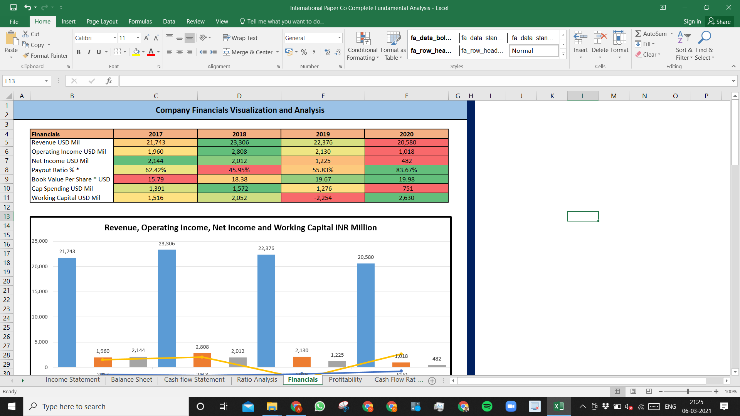Screen dimensions: 740x416
Task: Click the Tell me search field
Action: [285, 22]
